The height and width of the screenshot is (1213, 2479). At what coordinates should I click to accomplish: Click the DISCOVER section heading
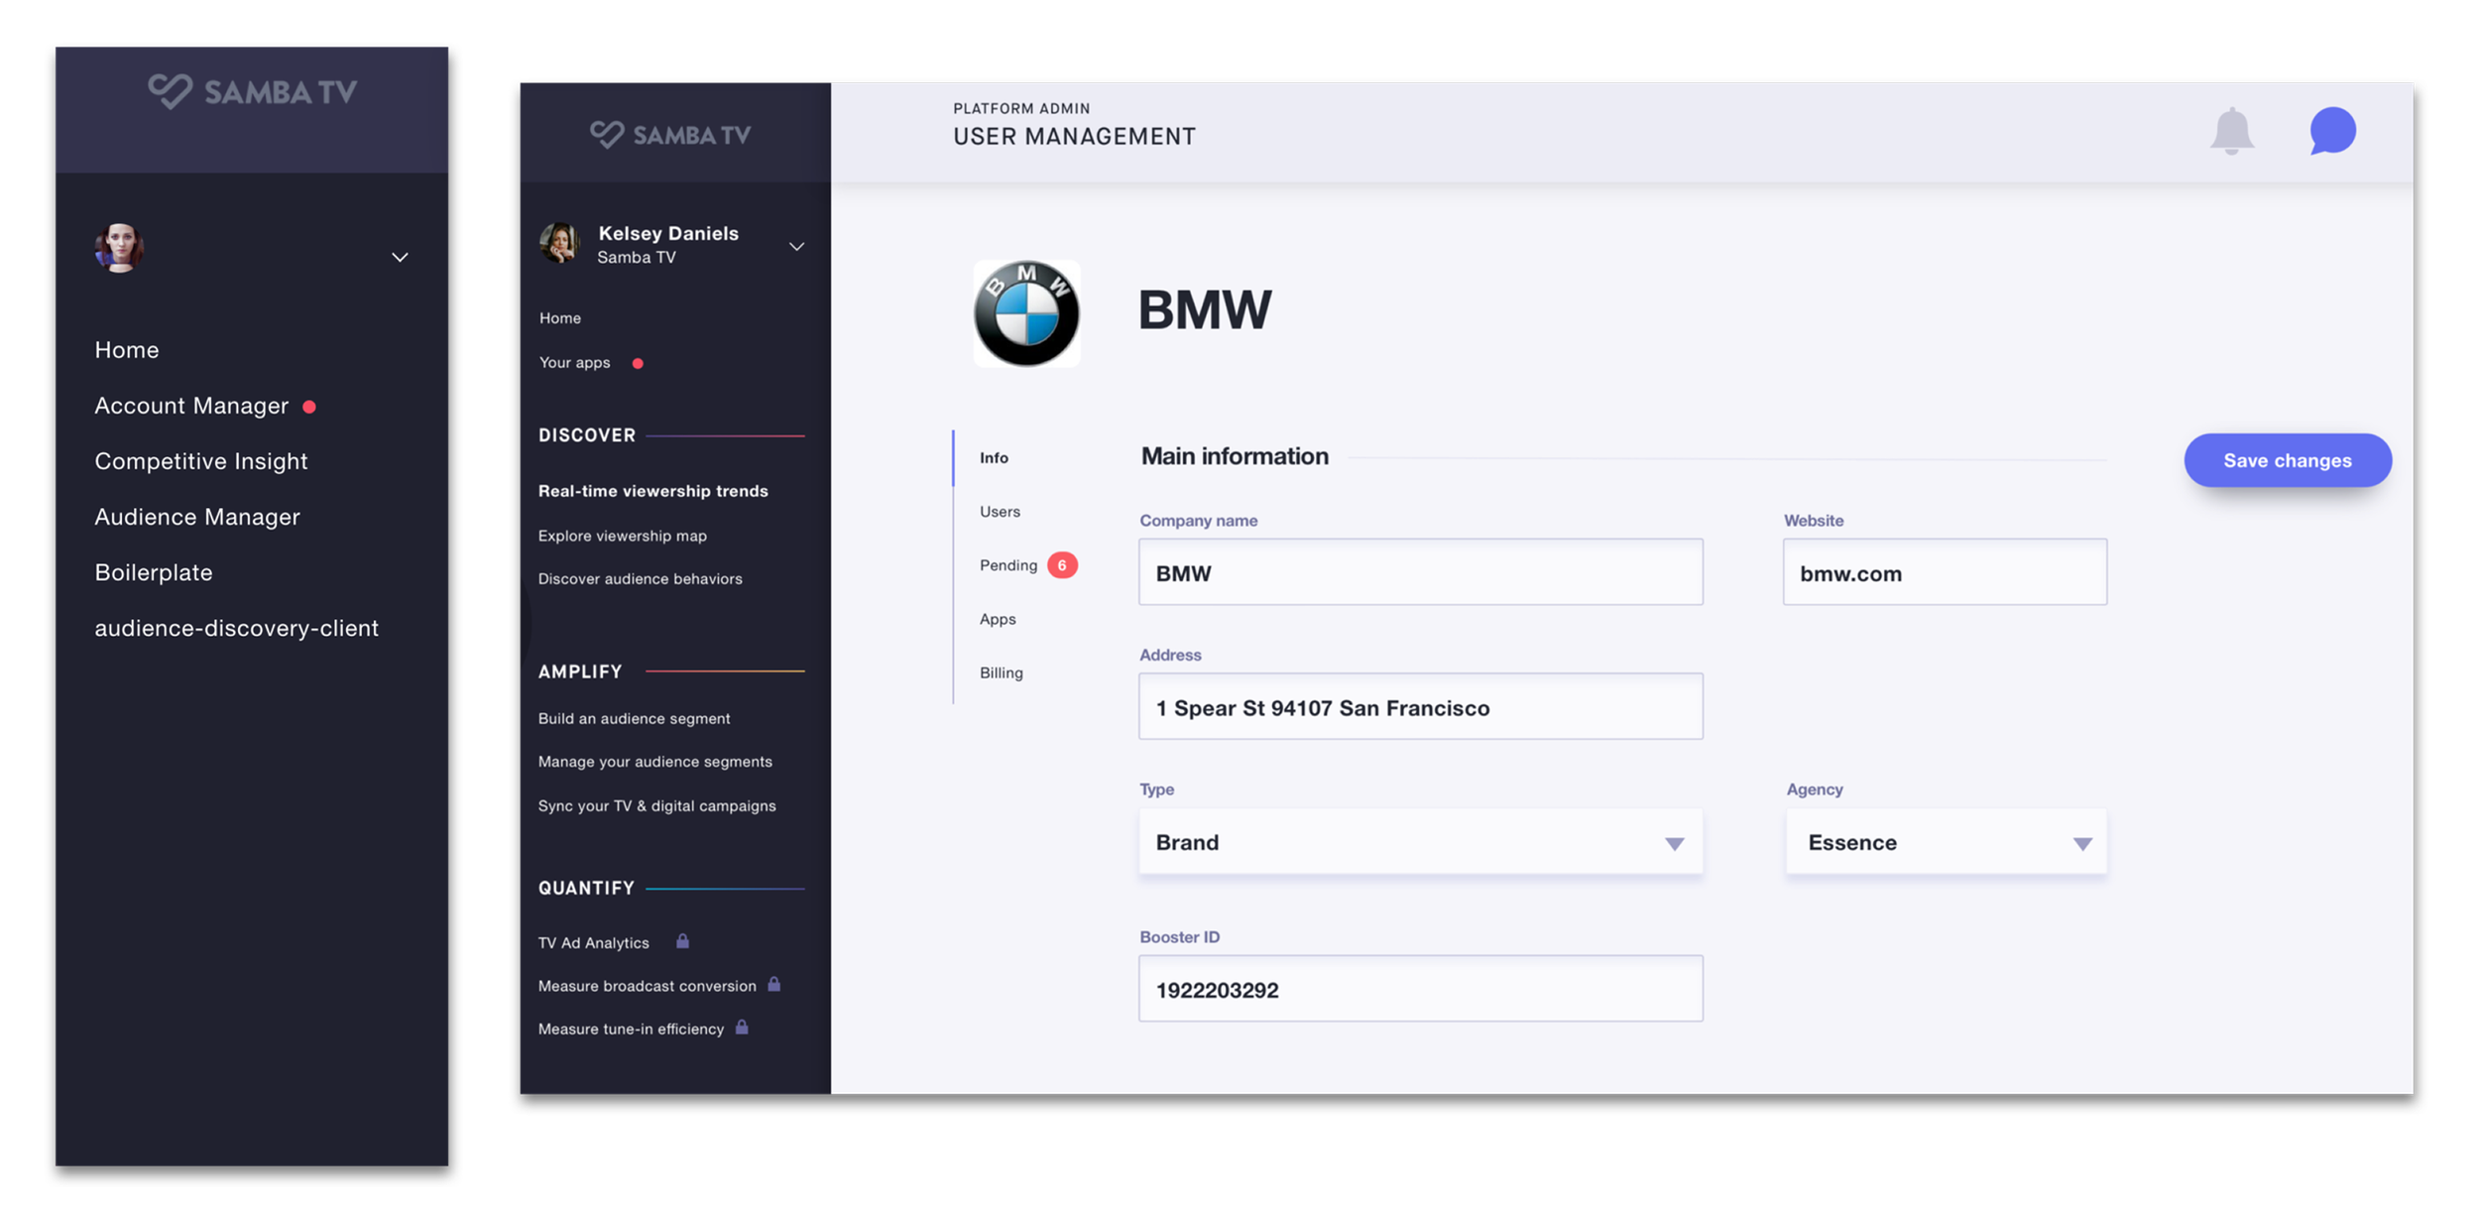[587, 435]
